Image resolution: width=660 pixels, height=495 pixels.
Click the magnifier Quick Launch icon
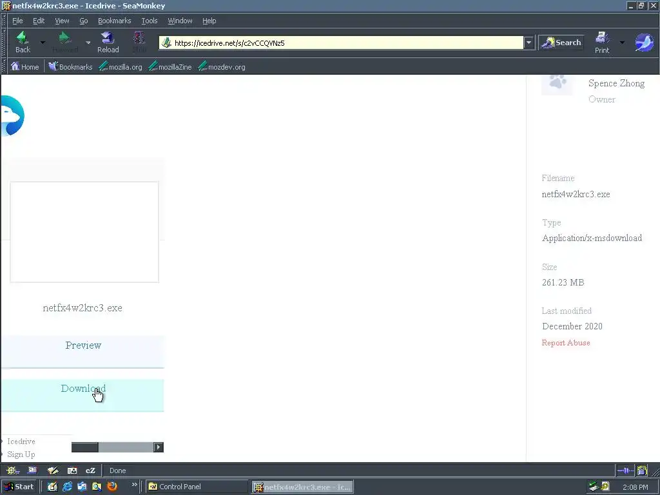(x=97, y=487)
